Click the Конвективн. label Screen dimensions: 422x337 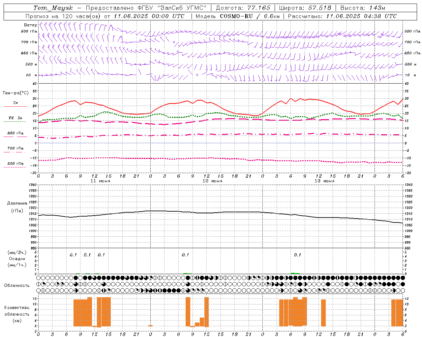(x=17, y=308)
